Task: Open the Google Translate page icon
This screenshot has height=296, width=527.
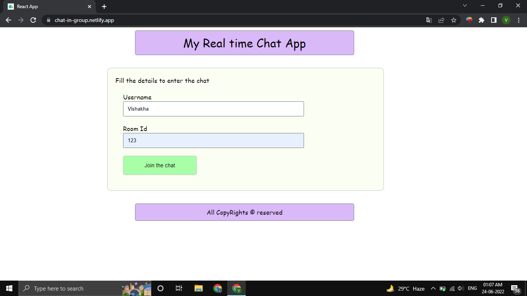Action: (429, 20)
